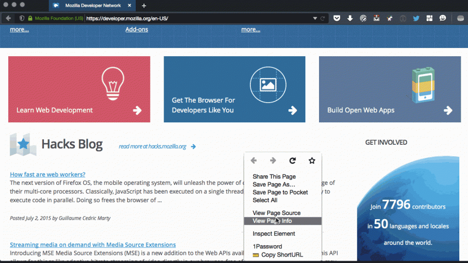Click the GET INVOLVED heading
Viewport: 468px width, 263px height.
386,142
